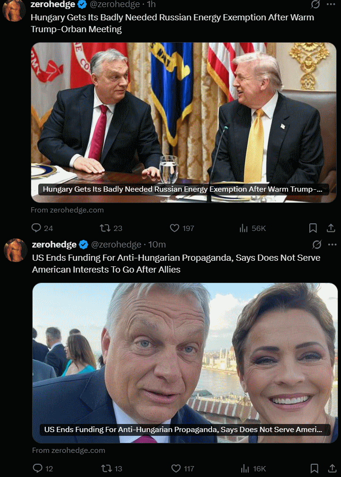Repost the post with 13 reposts
The width and height of the screenshot is (341, 477).
pyautogui.click(x=112, y=468)
